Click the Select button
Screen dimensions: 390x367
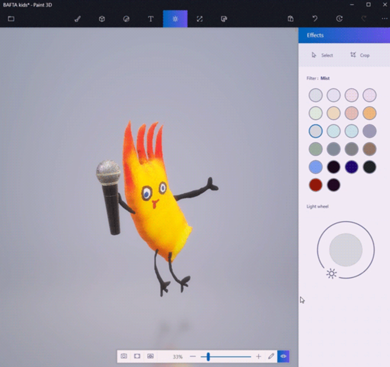[322, 55]
